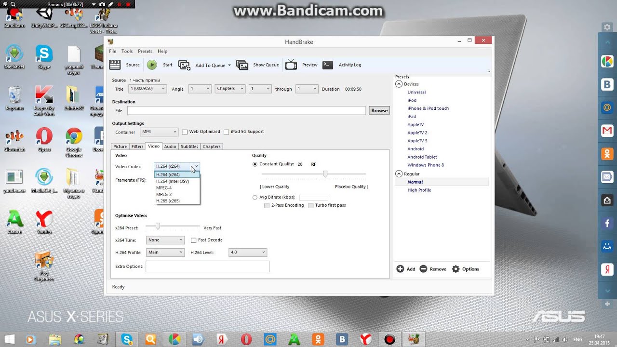Select the Universal preset
Viewport: 617px width, 347px height.
coord(416,92)
